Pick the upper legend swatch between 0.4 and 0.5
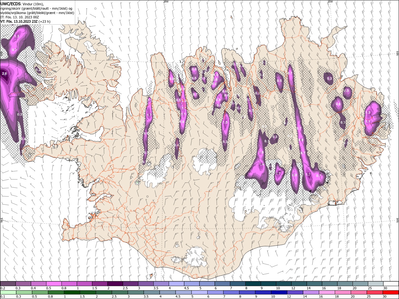399x299 pixels. (38, 284)
